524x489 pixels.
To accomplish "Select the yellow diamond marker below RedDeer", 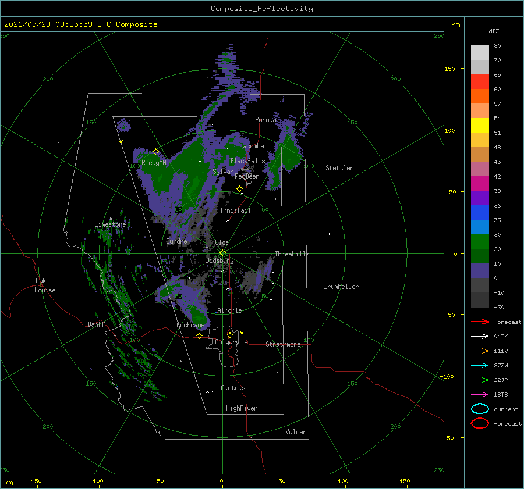I will pos(240,189).
